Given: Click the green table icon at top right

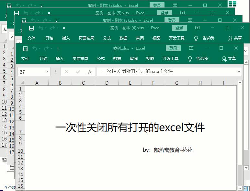Looking at the screenshot, I should pos(232,4).
